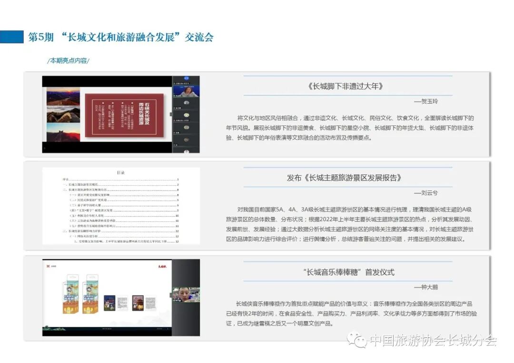The height and width of the screenshot is (363, 514).
Task: Click the subtitle /本期亮点内容/
Action: (68, 60)
